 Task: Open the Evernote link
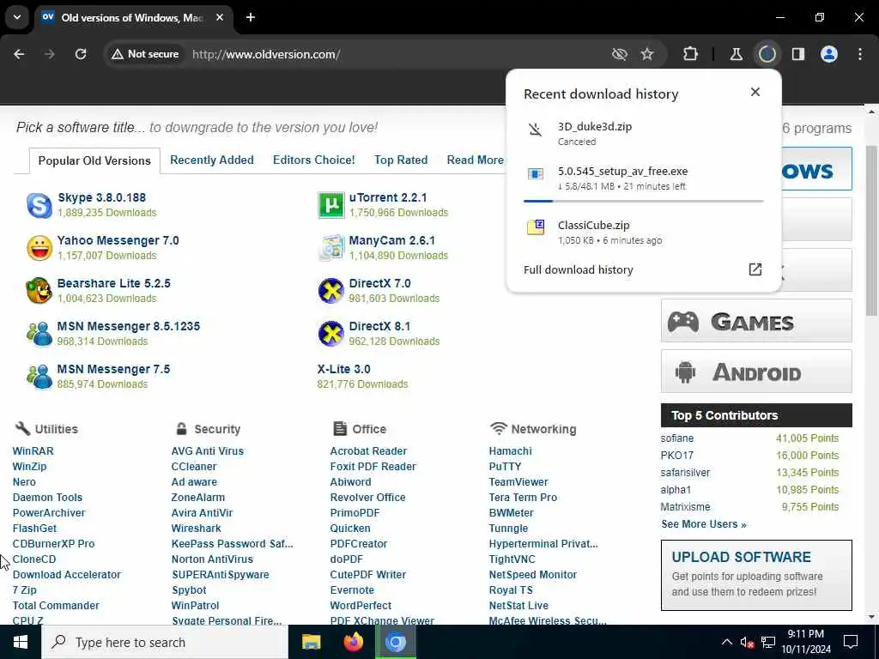[x=352, y=590]
